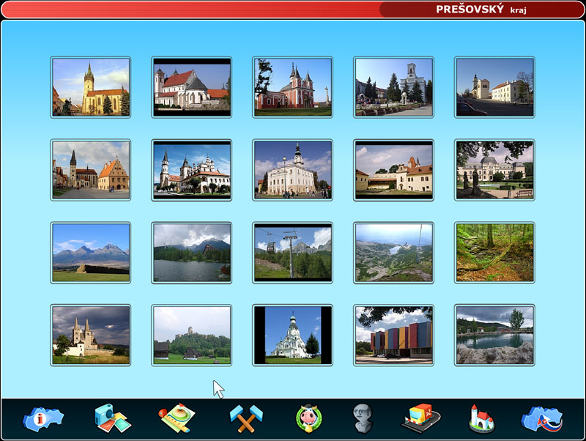Open the mountain lake photo
The width and height of the screenshot is (586, 441).
pyautogui.click(x=192, y=253)
